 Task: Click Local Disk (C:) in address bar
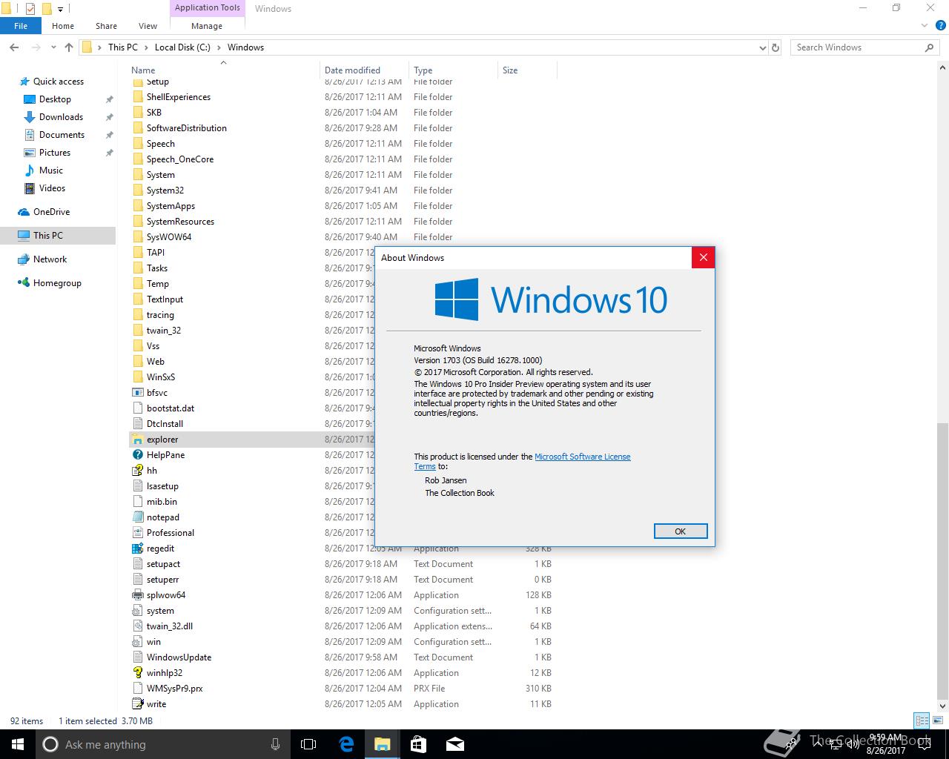[182, 47]
